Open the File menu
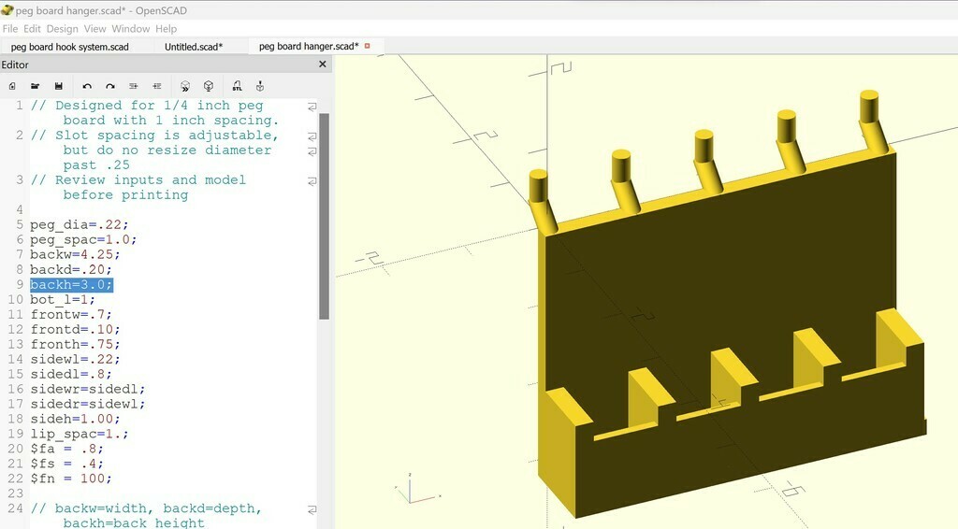The height and width of the screenshot is (529, 958). coord(10,29)
